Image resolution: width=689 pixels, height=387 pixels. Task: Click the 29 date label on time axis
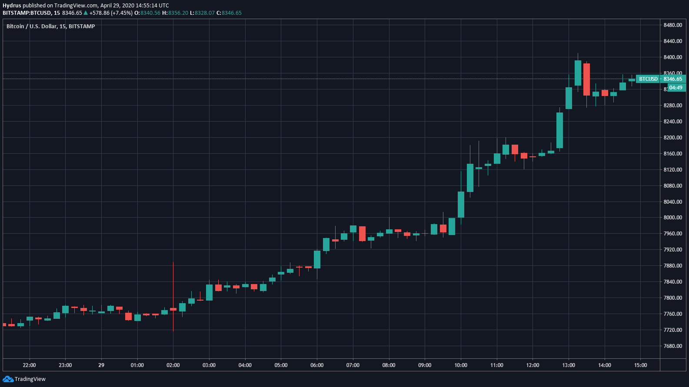(x=101, y=365)
